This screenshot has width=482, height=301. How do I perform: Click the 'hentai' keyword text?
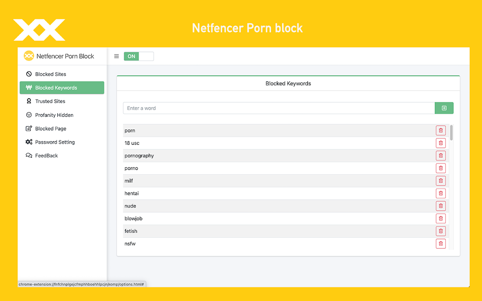tap(132, 193)
